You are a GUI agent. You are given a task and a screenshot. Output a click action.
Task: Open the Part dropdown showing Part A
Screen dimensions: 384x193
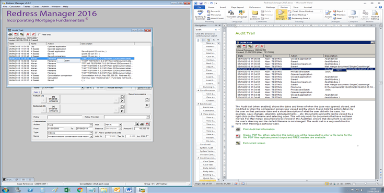(x=120, y=125)
